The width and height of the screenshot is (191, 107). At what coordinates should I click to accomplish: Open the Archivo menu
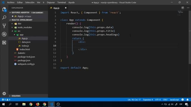(x=11, y=2)
